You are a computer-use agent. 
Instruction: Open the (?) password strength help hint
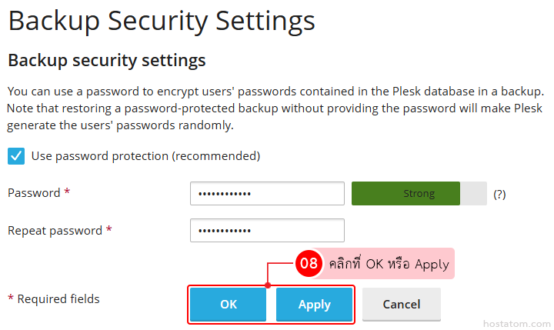[x=499, y=195]
